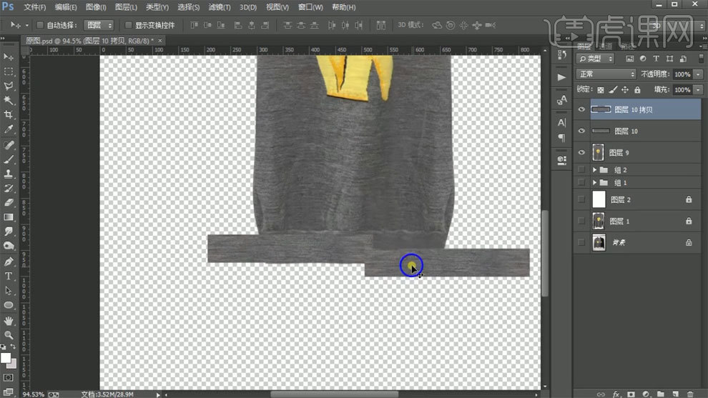The image size is (708, 398).
Task: Hide the 图层 9 layer
Action: (581, 152)
